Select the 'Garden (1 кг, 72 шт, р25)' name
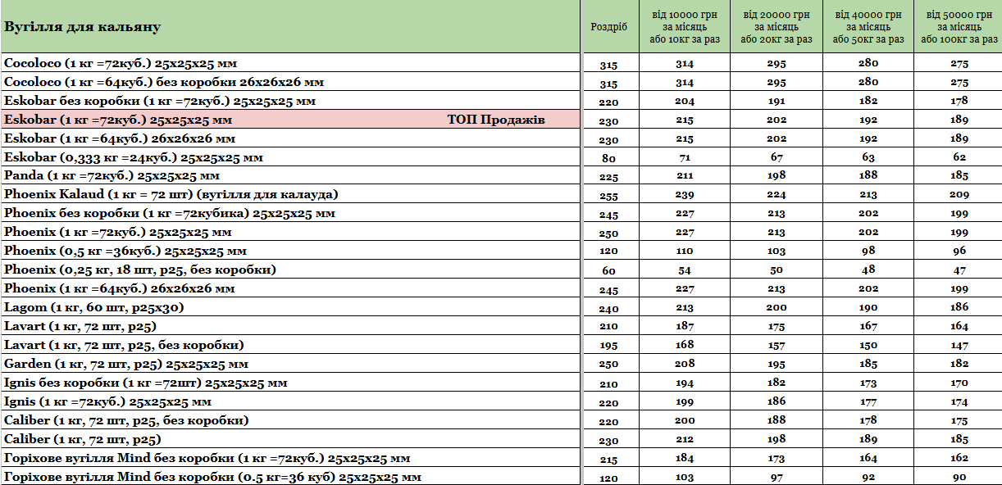This screenshot has width=1002, height=485. pyautogui.click(x=126, y=364)
